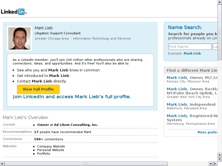The width and height of the screenshot is (222, 166).
Task: Click the View Full Profile button
Action: coord(38,89)
